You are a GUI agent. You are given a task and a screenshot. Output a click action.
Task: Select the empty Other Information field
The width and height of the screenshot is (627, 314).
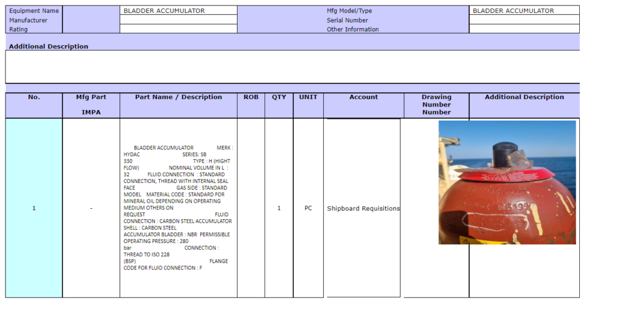[x=524, y=29]
